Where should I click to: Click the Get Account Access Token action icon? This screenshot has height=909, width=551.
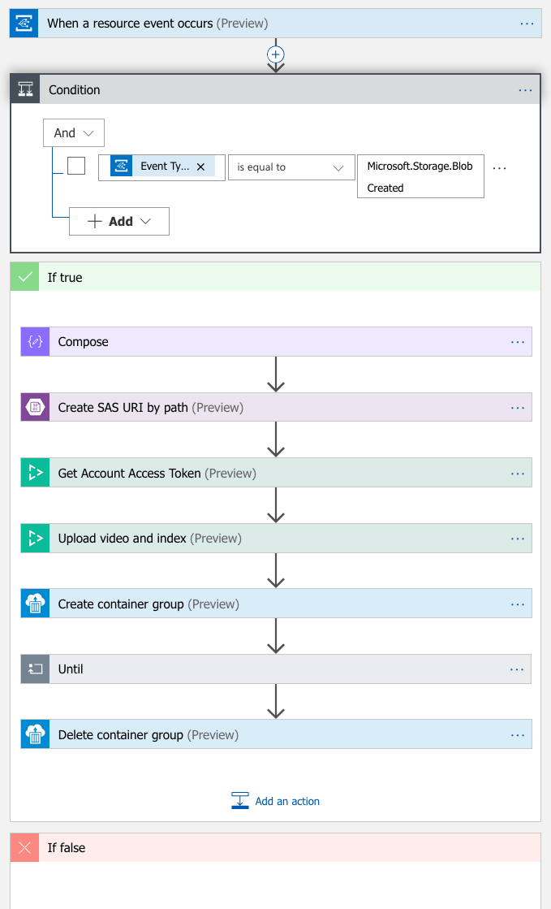tap(33, 472)
